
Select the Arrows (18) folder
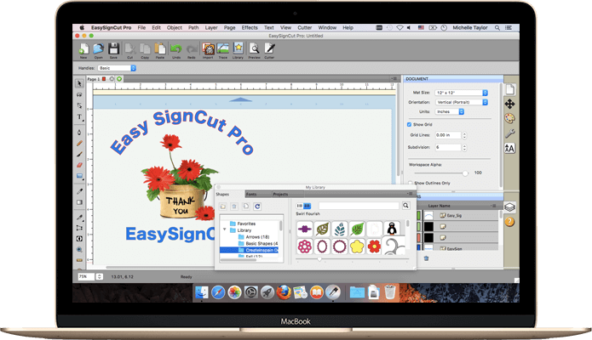tap(254, 236)
